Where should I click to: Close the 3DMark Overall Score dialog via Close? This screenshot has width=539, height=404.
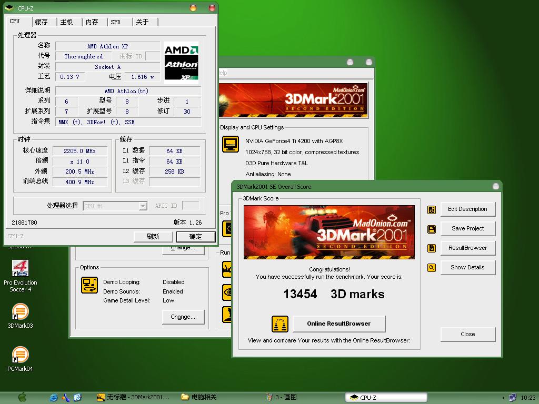[467, 334]
